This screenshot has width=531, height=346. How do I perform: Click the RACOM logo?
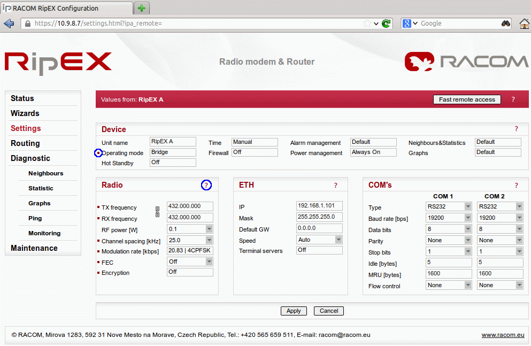pos(467,61)
